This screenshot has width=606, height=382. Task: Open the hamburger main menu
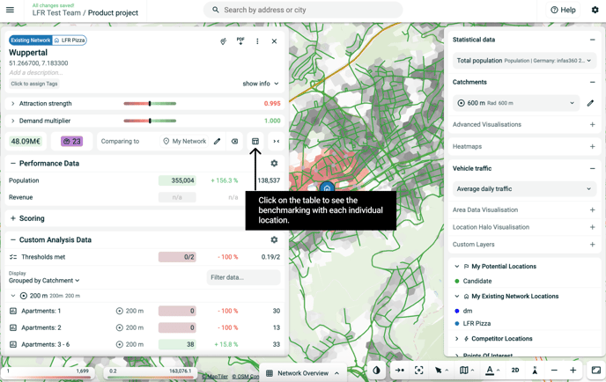(x=10, y=10)
